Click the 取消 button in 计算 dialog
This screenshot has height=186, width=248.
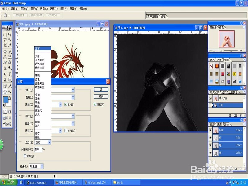coord(101,96)
